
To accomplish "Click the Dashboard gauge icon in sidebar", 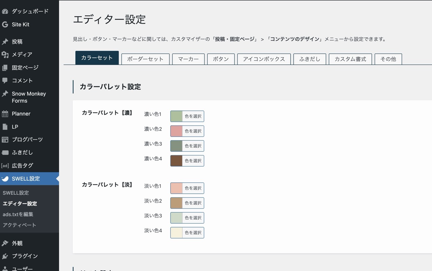I will pos(5,11).
